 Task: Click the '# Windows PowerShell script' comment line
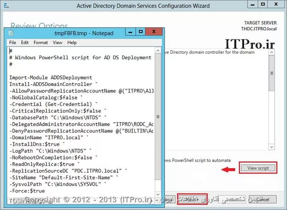[x=80, y=58]
